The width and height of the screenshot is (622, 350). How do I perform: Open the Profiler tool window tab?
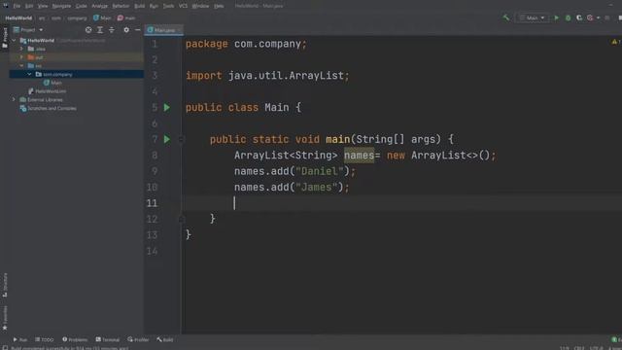point(138,339)
